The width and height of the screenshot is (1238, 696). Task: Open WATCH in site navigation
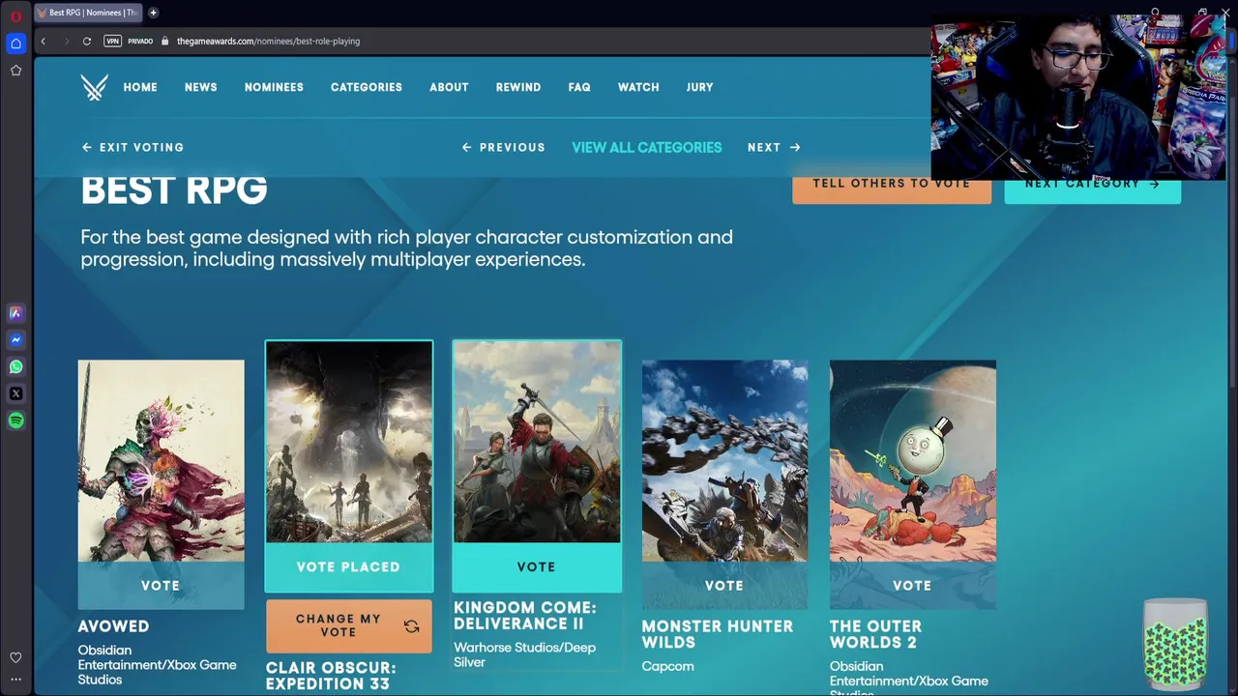[638, 87]
